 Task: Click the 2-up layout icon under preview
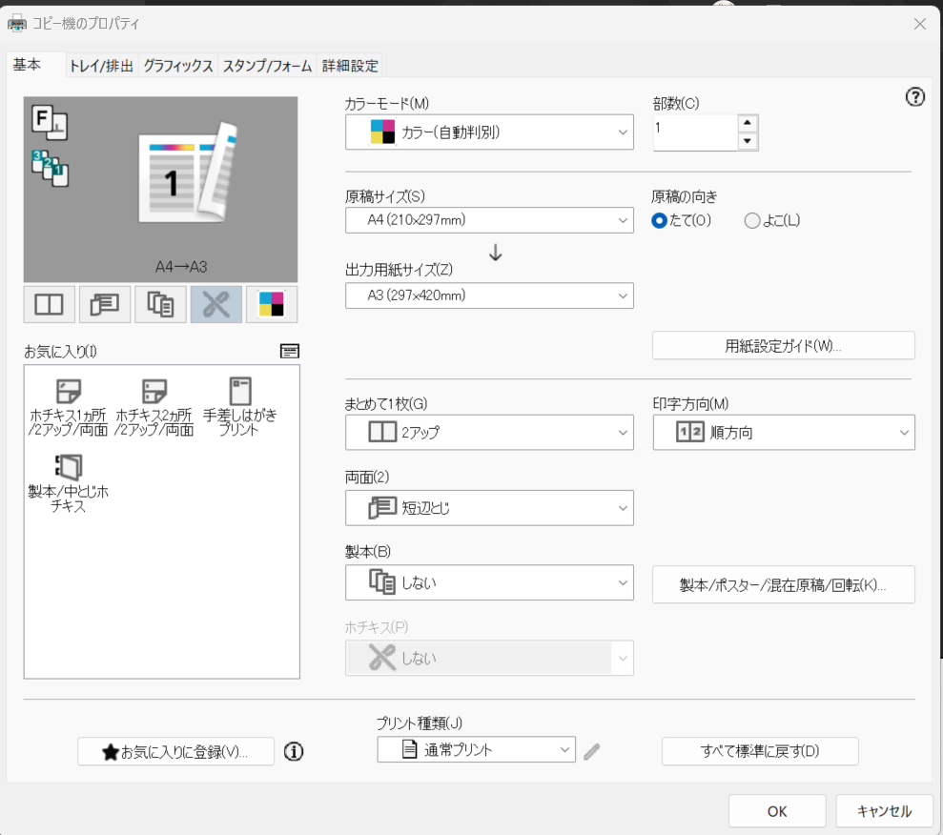[49, 304]
